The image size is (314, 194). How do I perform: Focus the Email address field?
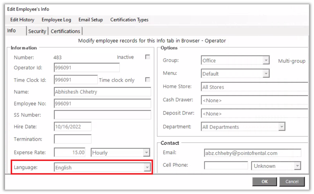[252, 153]
